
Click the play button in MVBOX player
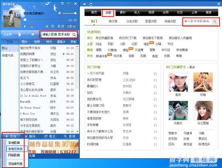tap(20, 34)
